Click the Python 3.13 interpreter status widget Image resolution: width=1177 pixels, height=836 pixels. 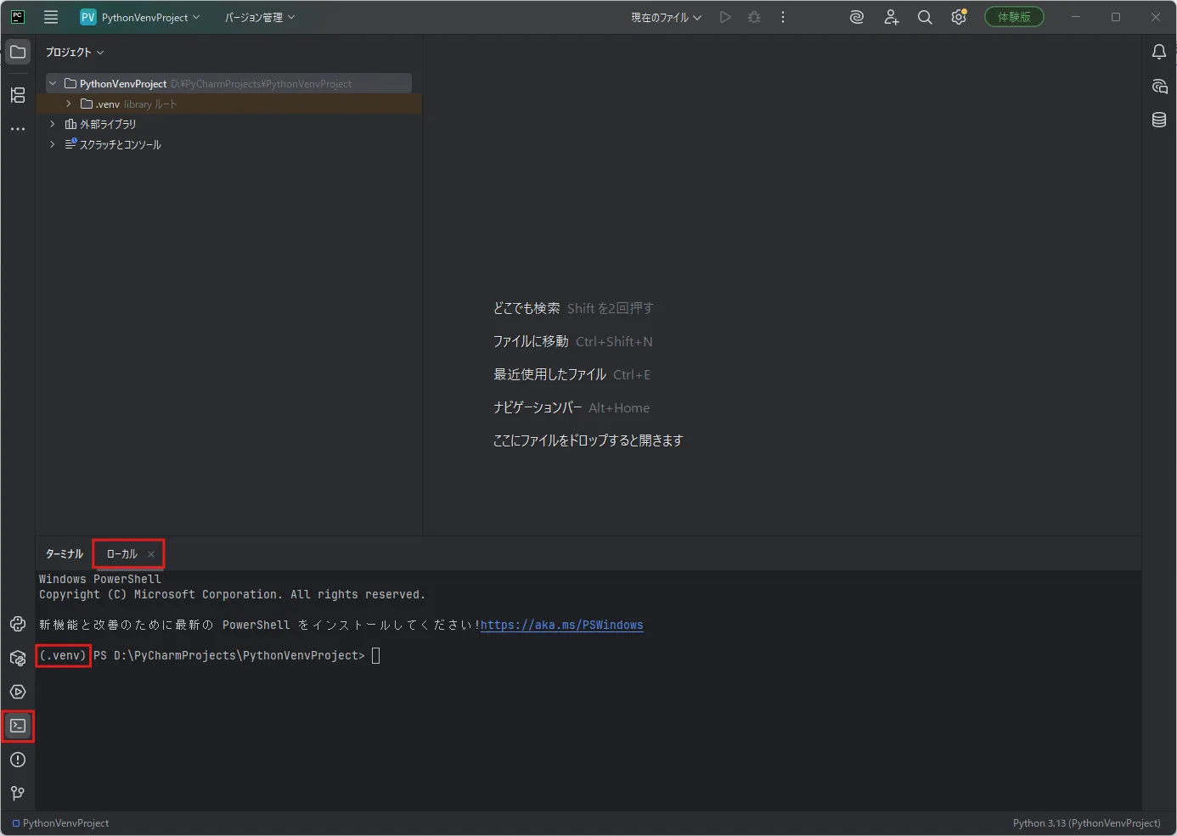pos(1086,823)
